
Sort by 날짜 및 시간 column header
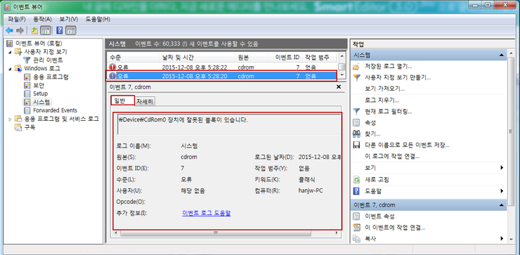(x=197, y=57)
